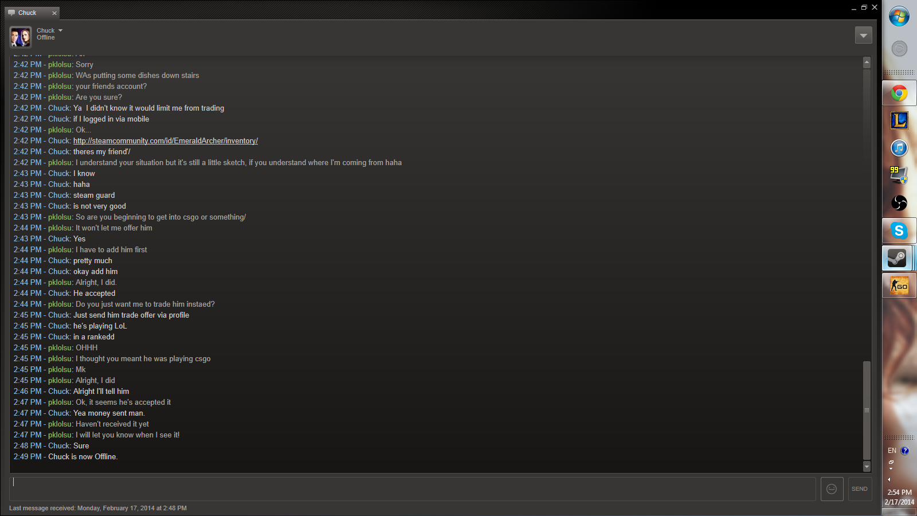The width and height of the screenshot is (917, 516).
Task: Open the Windows Start menu orb
Action: click(x=899, y=16)
